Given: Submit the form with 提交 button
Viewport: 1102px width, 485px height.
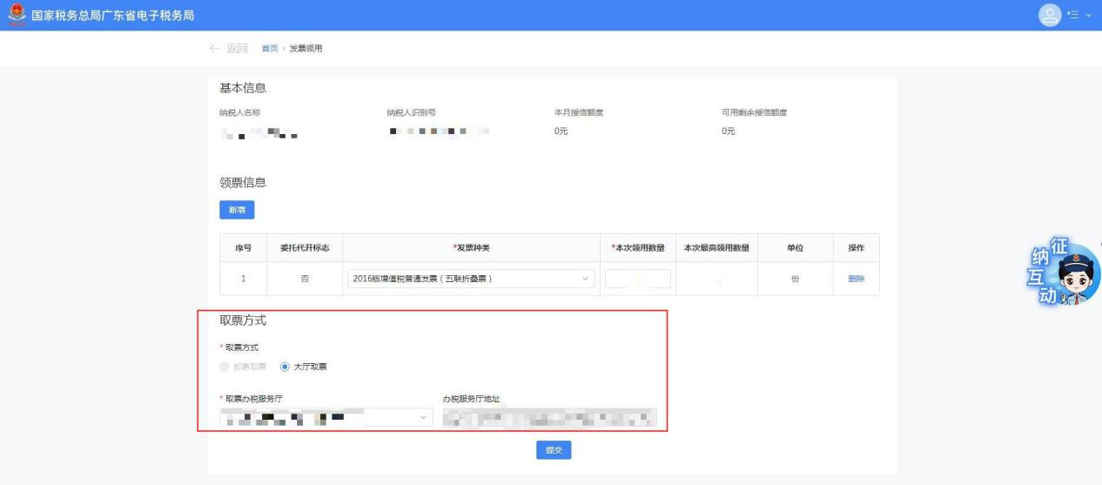Looking at the screenshot, I should tap(553, 449).
